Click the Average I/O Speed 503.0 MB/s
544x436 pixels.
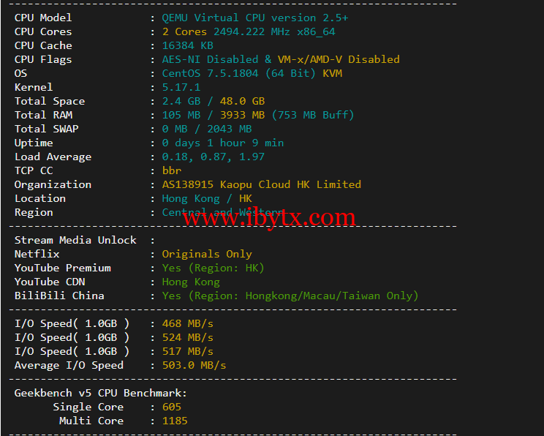(x=194, y=365)
